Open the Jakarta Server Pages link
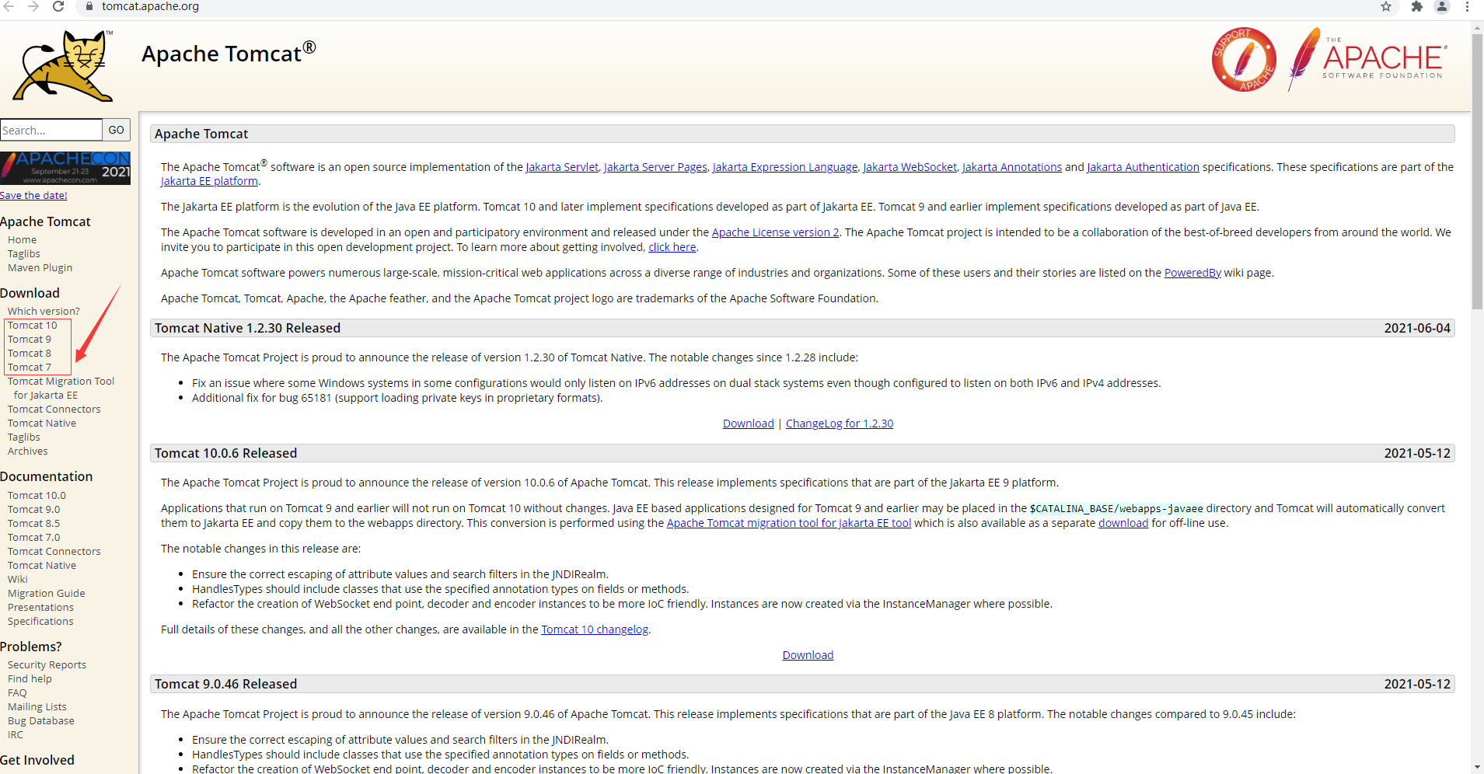1484x774 pixels. [655, 167]
